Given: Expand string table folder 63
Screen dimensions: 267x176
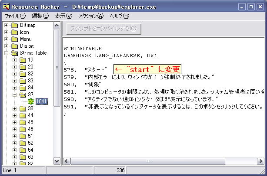Looking at the screenshot, I should 15,157.
